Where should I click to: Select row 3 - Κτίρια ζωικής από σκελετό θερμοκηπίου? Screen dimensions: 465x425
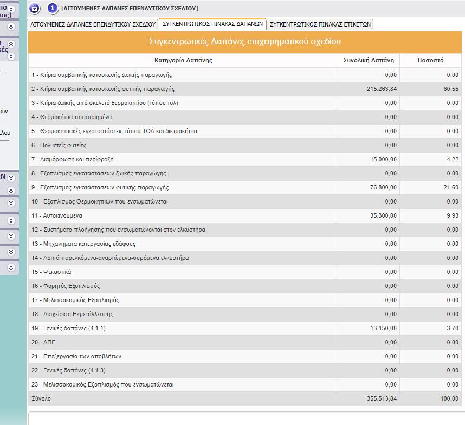point(245,103)
